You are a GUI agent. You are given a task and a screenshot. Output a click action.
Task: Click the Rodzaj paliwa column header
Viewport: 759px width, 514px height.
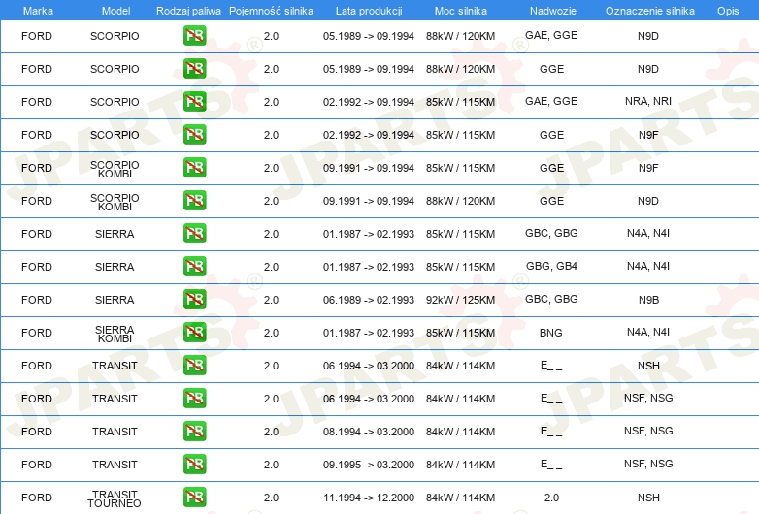pyautogui.click(x=188, y=11)
